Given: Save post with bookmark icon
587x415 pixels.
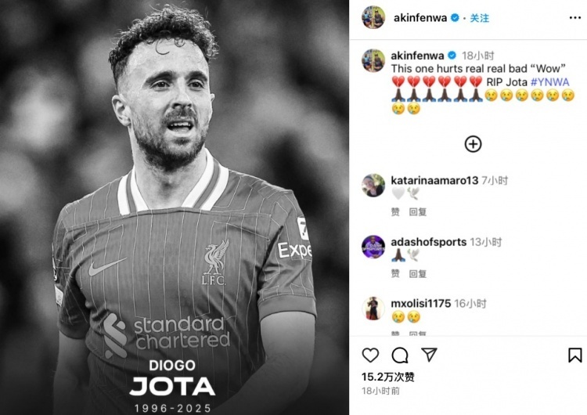Looking at the screenshot, I should (574, 355).
